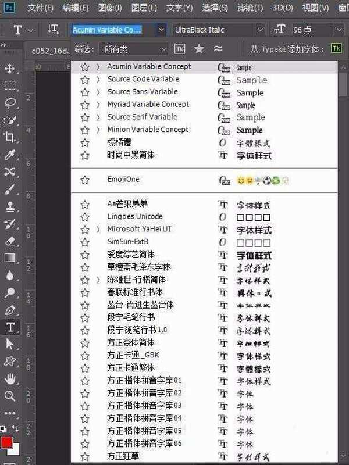Select the Gradient tool
The image size is (349, 465).
pyautogui.click(x=10, y=258)
